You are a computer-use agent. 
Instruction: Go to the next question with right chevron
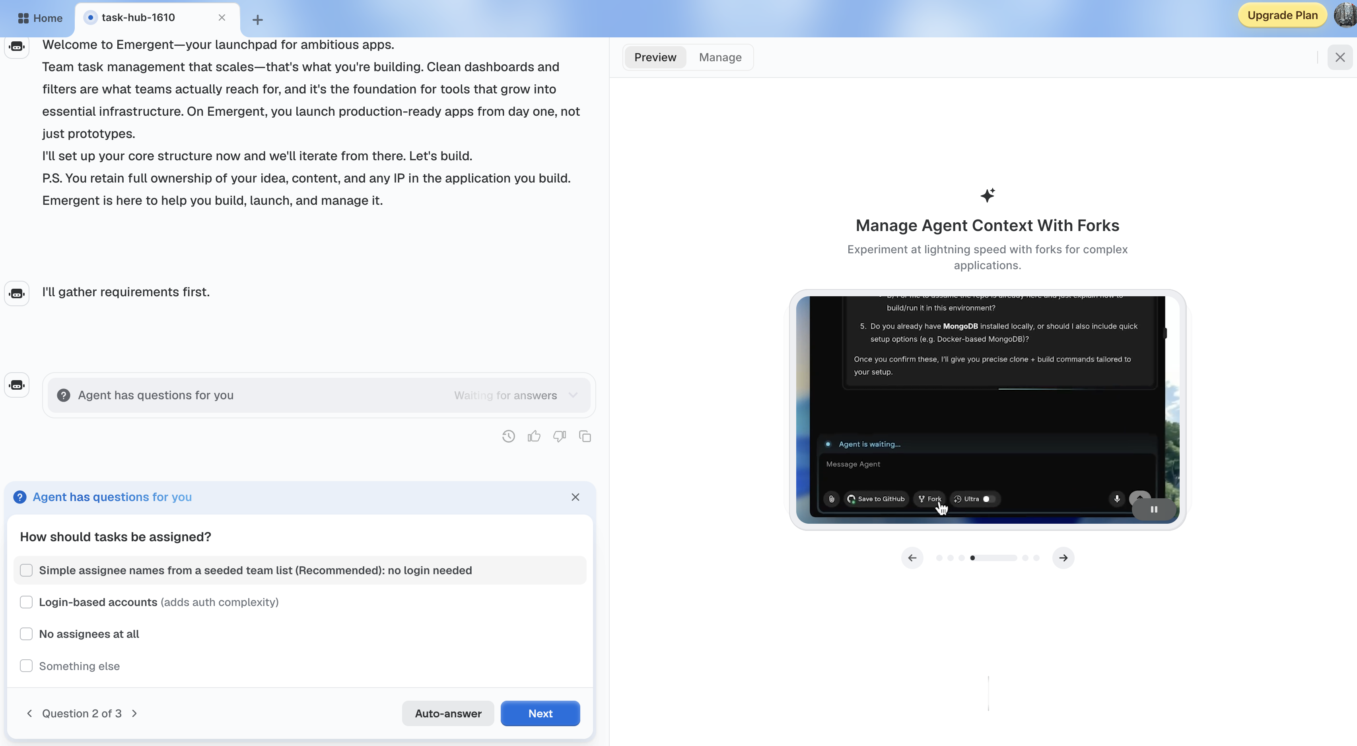point(134,713)
